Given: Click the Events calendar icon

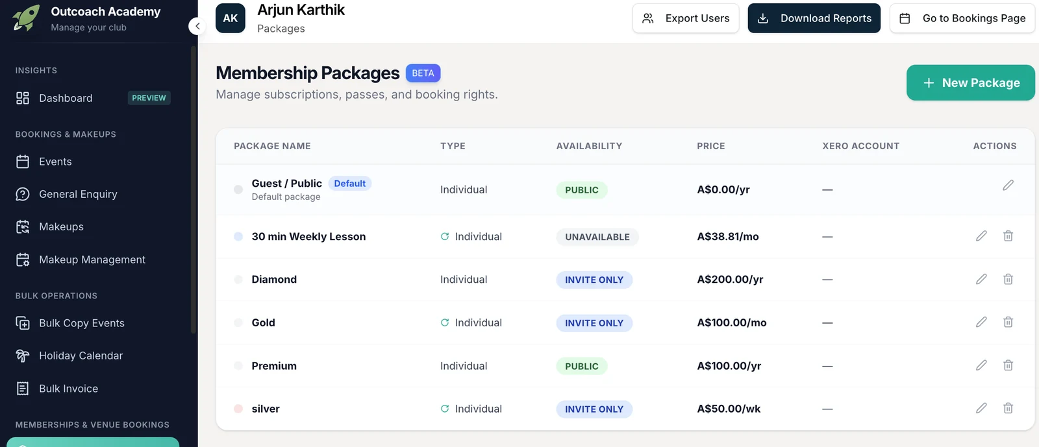Looking at the screenshot, I should pyautogui.click(x=23, y=162).
